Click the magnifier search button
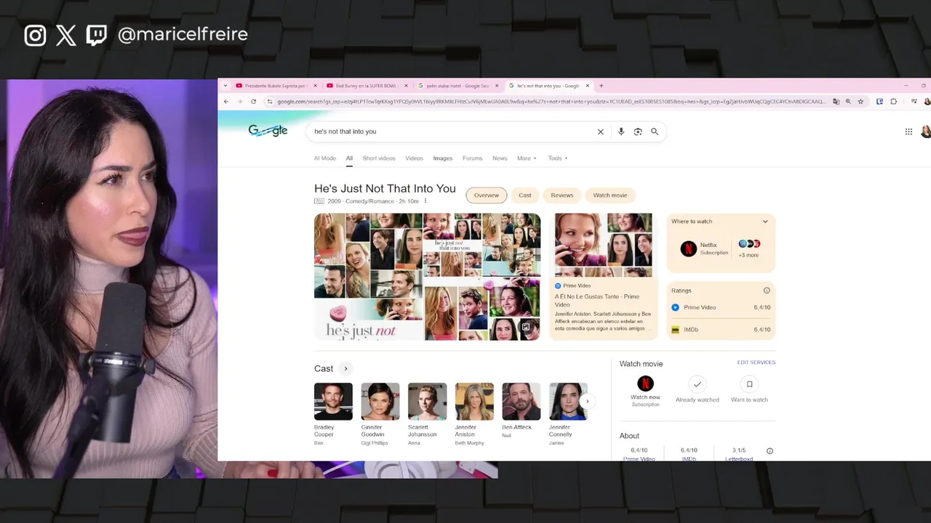Screen dimensions: 931x523 click(x=655, y=131)
